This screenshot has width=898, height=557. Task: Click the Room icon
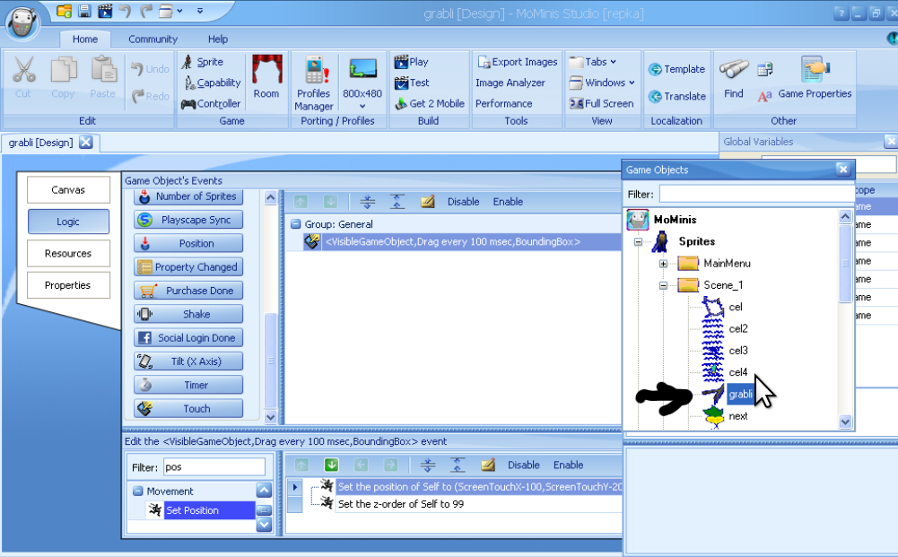pyautogui.click(x=266, y=77)
